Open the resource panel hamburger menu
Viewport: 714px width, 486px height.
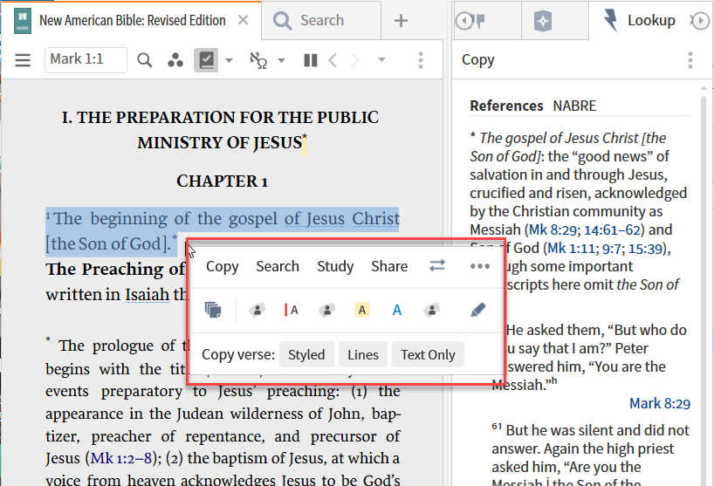click(x=23, y=59)
